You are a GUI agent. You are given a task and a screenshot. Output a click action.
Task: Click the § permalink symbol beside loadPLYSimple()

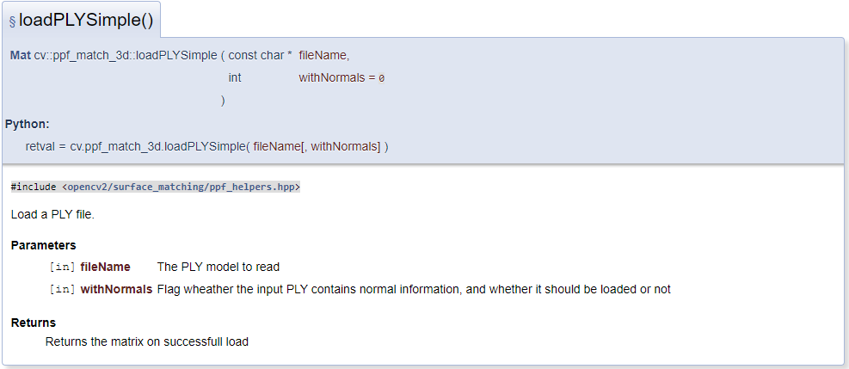coord(12,22)
